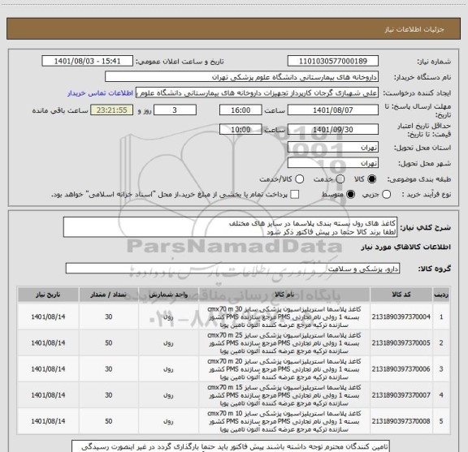Select the متوسط purchase type radio
Viewport: 468px width, 452px height.
click(x=350, y=195)
